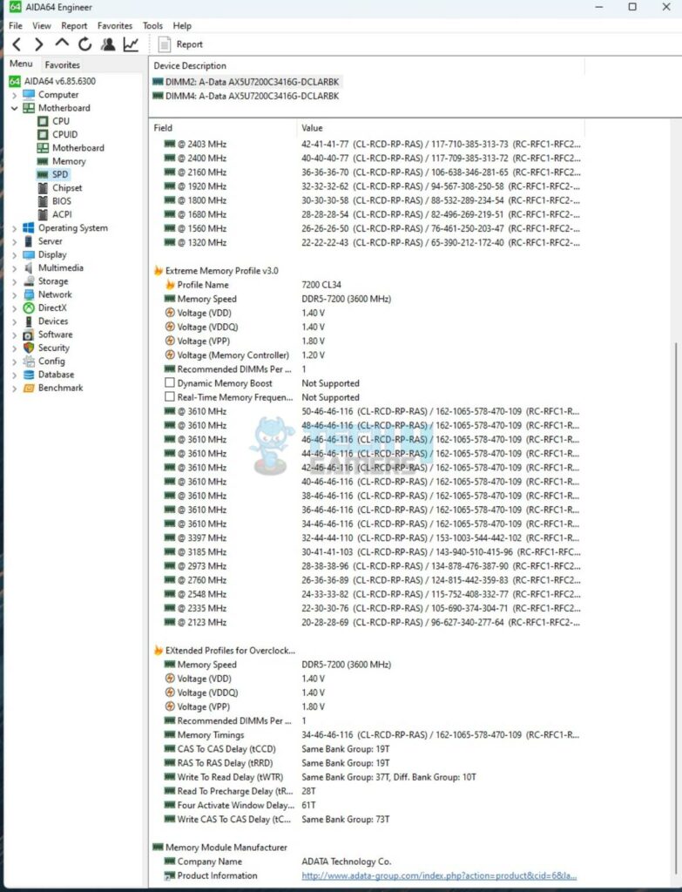Toggle Real-Time Memory Frequency checkbox
Viewport: 682px width, 892px height.
click(170, 397)
